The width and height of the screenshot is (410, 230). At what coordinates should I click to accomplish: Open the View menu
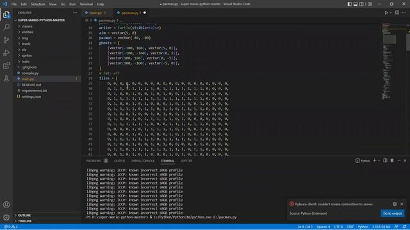click(x=53, y=4)
